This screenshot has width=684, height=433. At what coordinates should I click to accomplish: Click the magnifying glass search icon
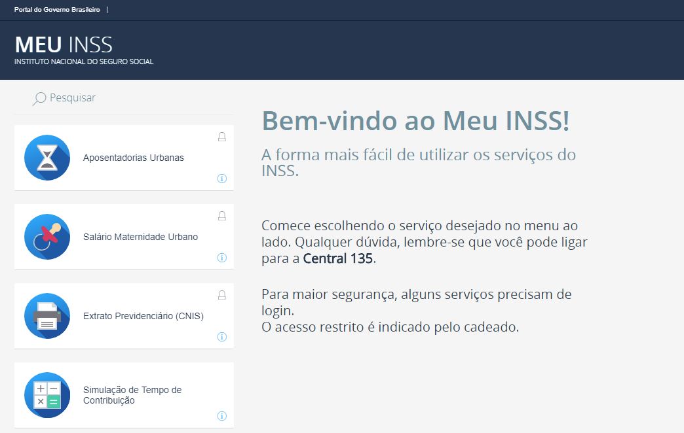tap(39, 99)
